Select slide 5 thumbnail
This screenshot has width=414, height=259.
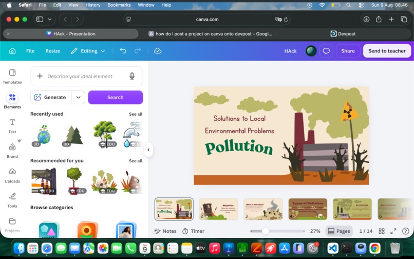coord(352,209)
